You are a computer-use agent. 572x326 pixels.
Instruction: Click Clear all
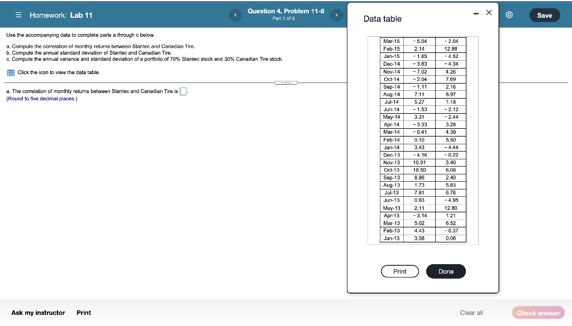tap(471, 313)
